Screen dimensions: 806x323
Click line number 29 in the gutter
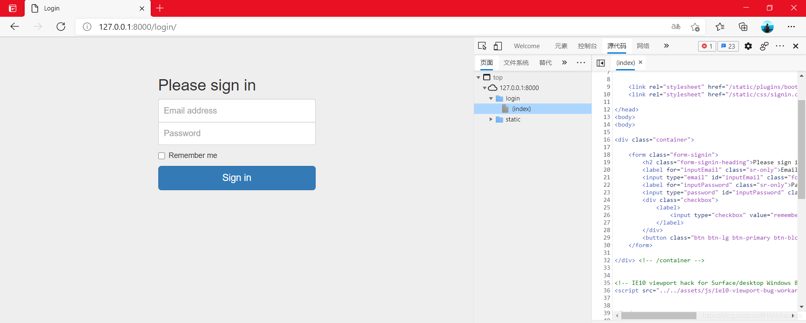[607, 238]
